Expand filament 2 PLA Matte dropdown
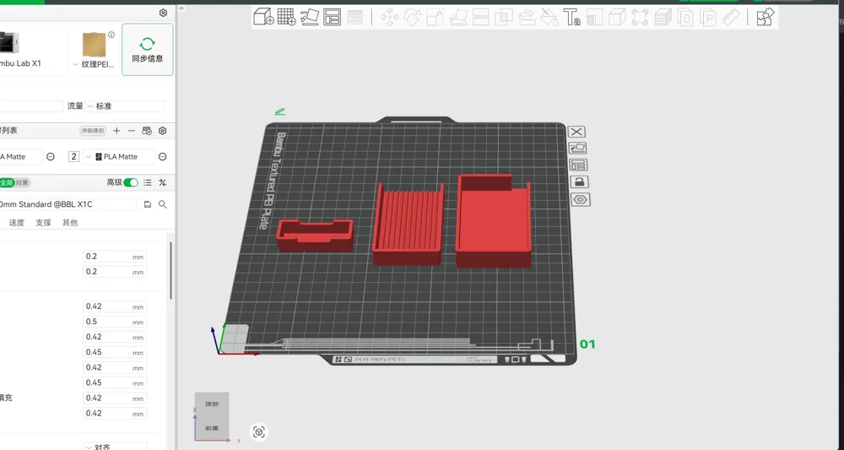Screen dimensions: 844x450 119,157
